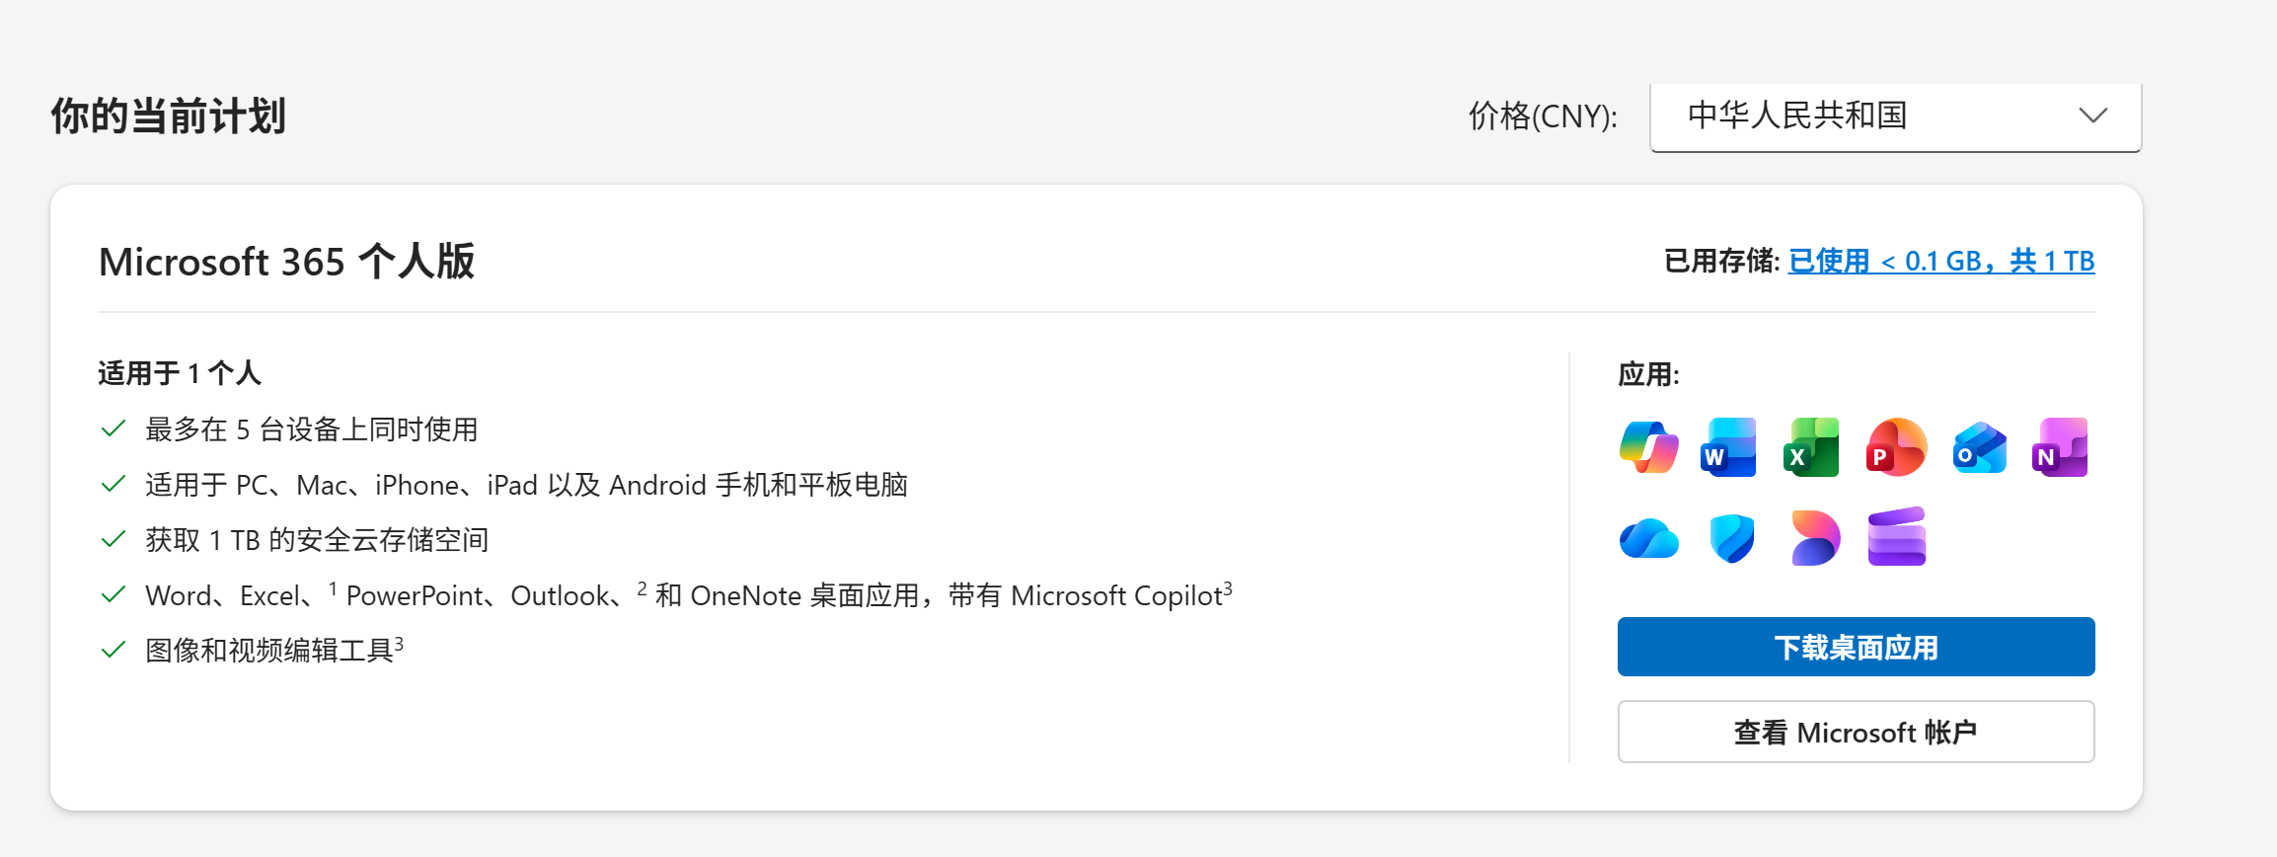Image resolution: width=2277 pixels, height=857 pixels.
Task: Select the Excel app icon
Action: tap(1812, 447)
